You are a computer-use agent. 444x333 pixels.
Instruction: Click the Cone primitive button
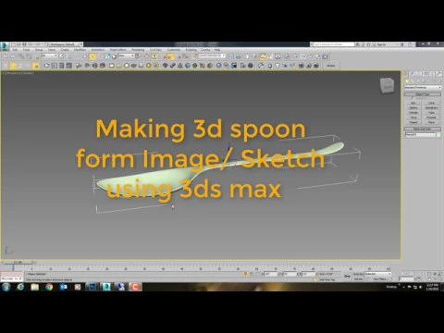(x=431, y=103)
